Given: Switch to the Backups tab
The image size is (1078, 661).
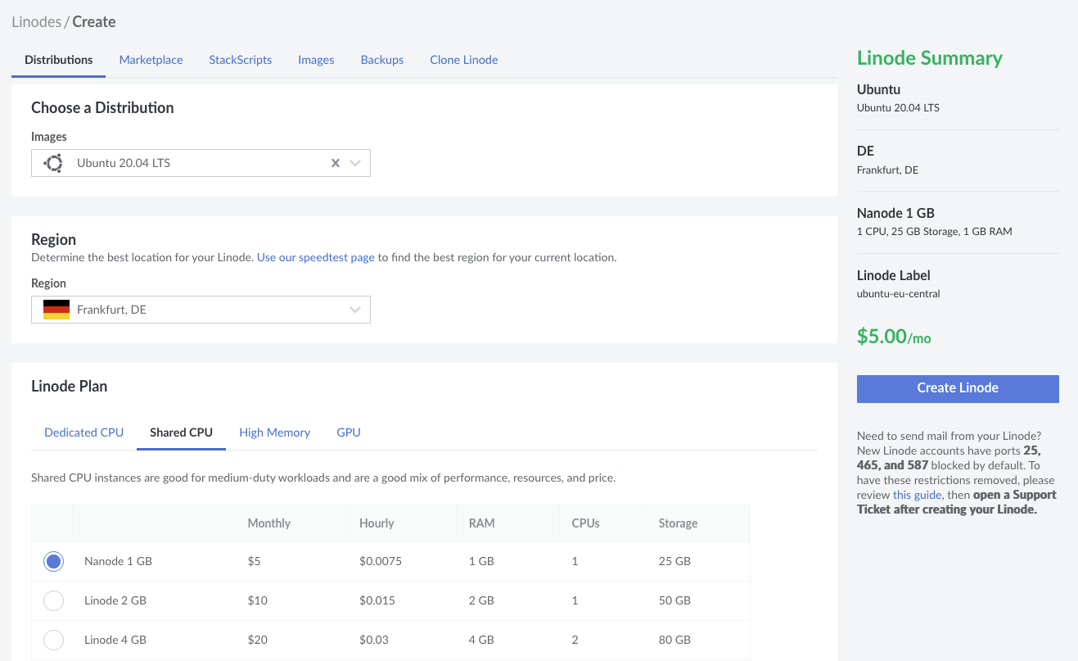Looking at the screenshot, I should coord(382,60).
